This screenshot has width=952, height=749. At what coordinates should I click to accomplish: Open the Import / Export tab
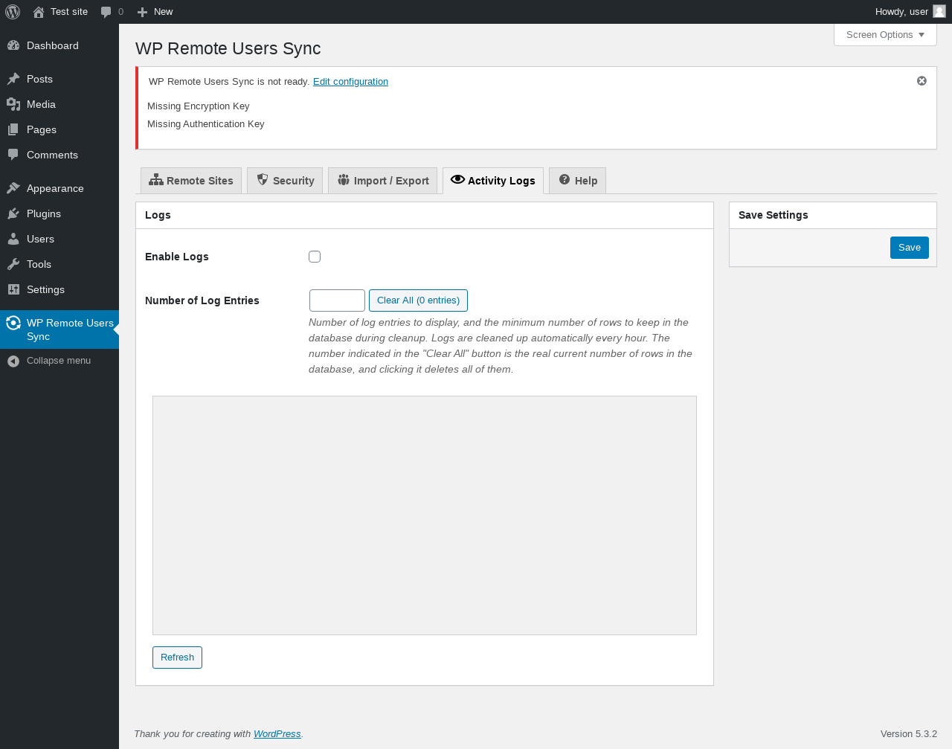[x=382, y=181]
